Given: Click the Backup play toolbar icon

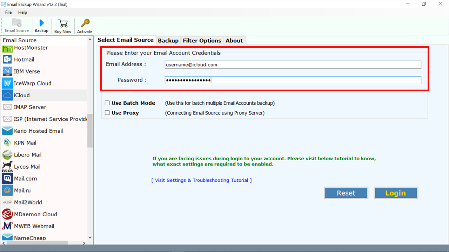Looking at the screenshot, I should coord(41,23).
